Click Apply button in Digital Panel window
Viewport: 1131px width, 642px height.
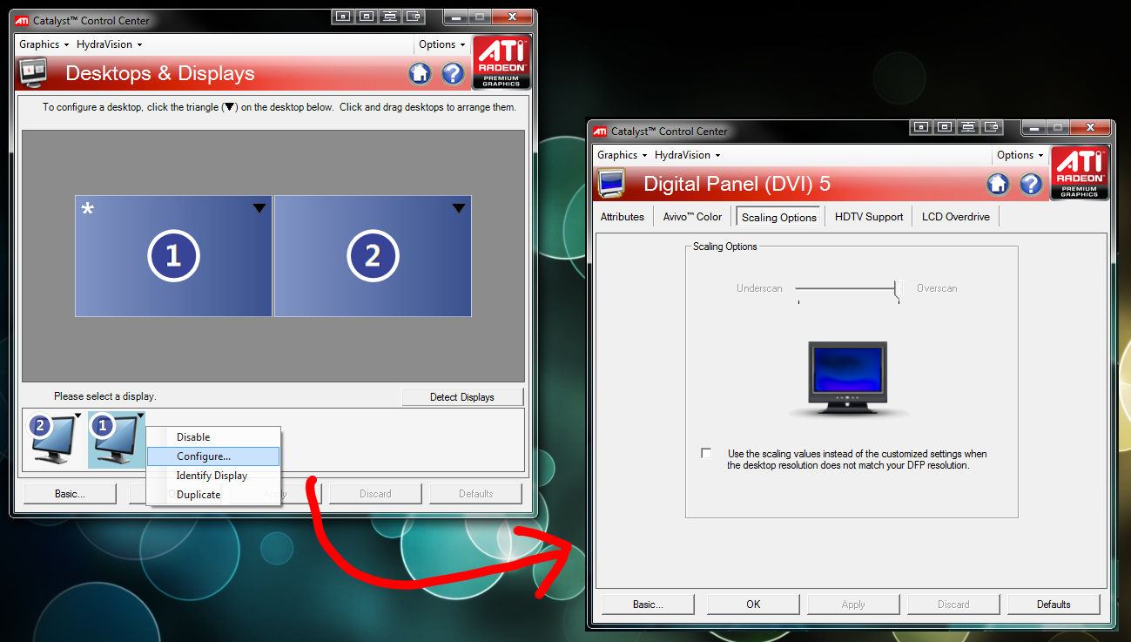[853, 605]
